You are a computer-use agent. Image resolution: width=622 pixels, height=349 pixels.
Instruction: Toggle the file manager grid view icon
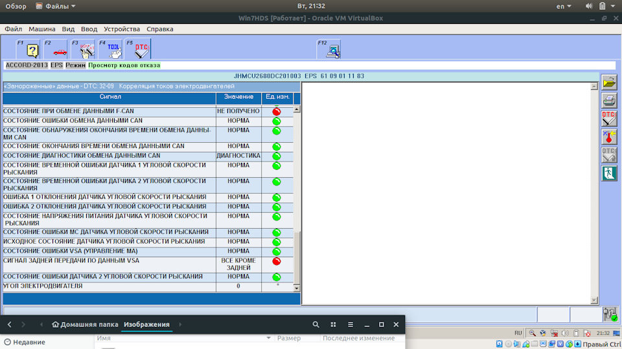[x=333, y=324]
